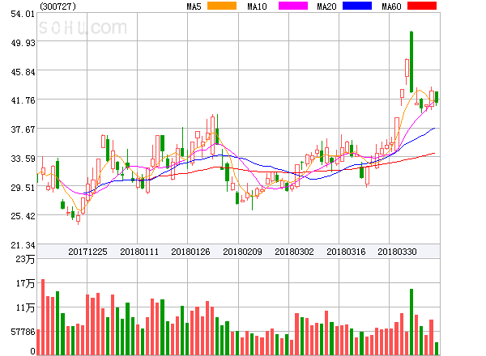
Task: Click the 20171225 date label
Action: [x=87, y=252]
